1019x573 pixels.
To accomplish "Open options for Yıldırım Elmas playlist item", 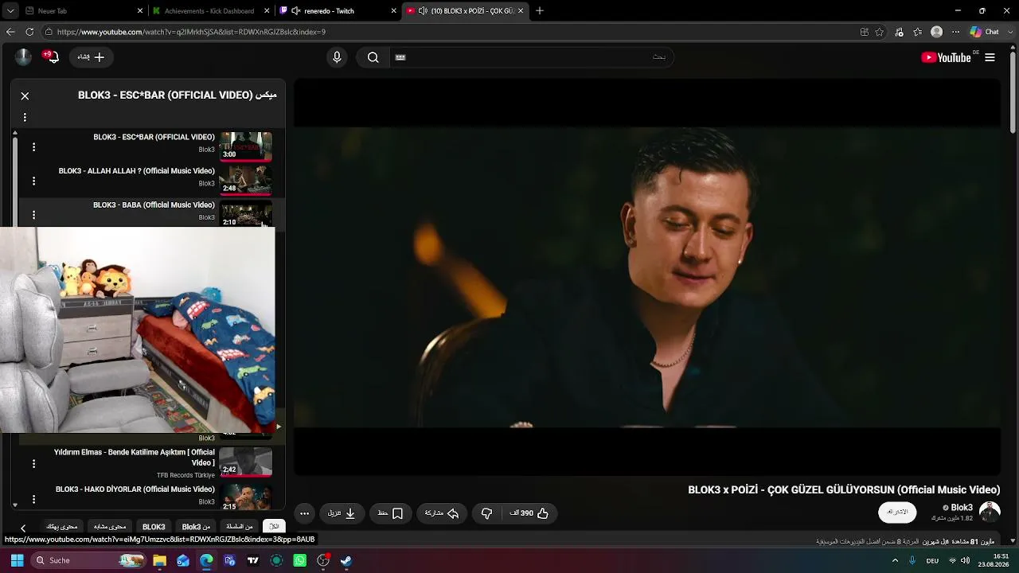I will [33, 463].
